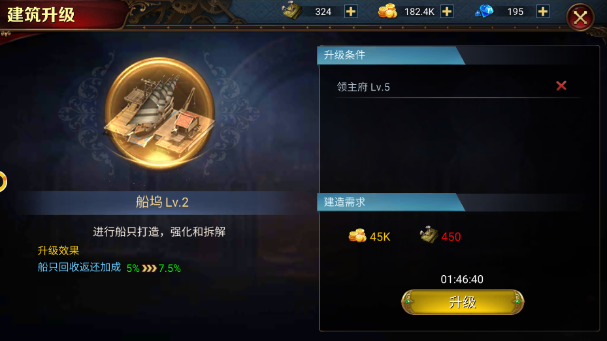Image resolution: width=607 pixels, height=341 pixels.
Task: Click the plus button beside 324 wood
Action: [351, 12]
